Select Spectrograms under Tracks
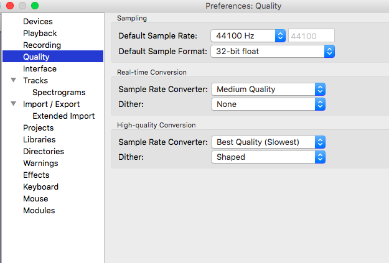389x263 pixels. [59, 93]
